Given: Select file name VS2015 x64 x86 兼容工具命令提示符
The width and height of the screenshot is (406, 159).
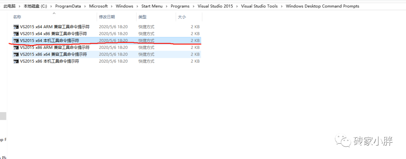Looking at the screenshot, I should [x=53, y=33].
